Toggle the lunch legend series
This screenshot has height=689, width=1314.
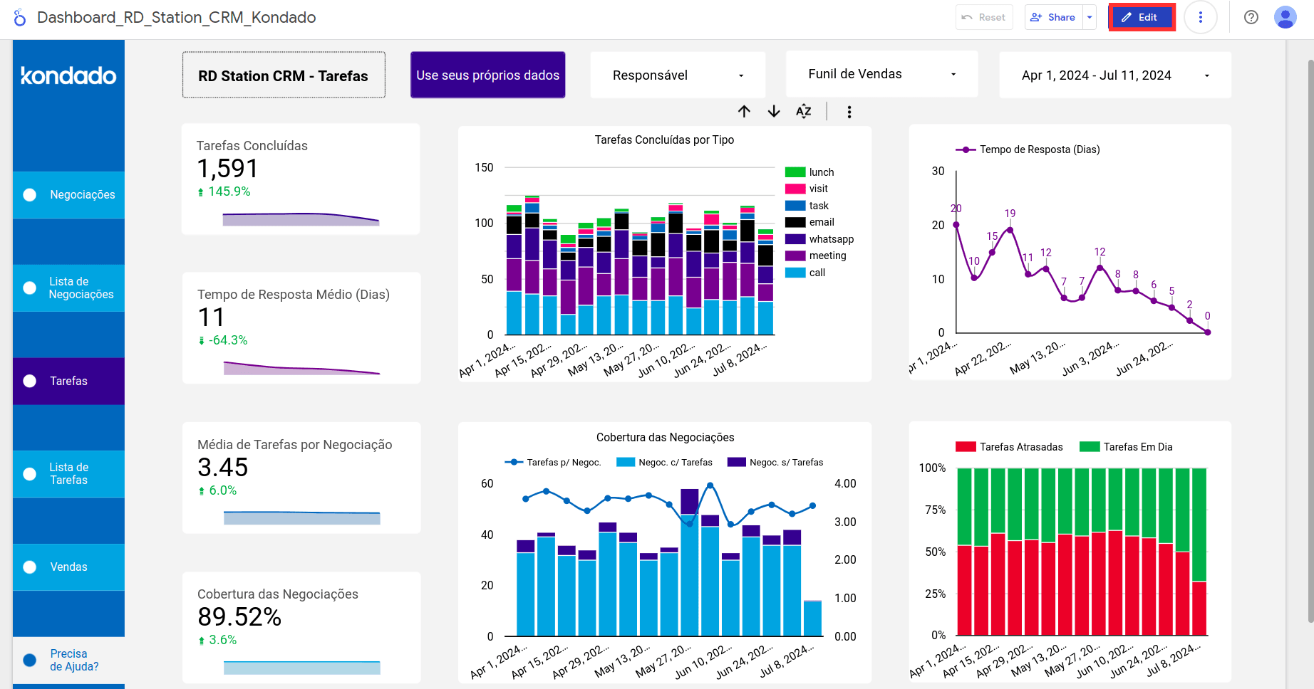[821, 172]
